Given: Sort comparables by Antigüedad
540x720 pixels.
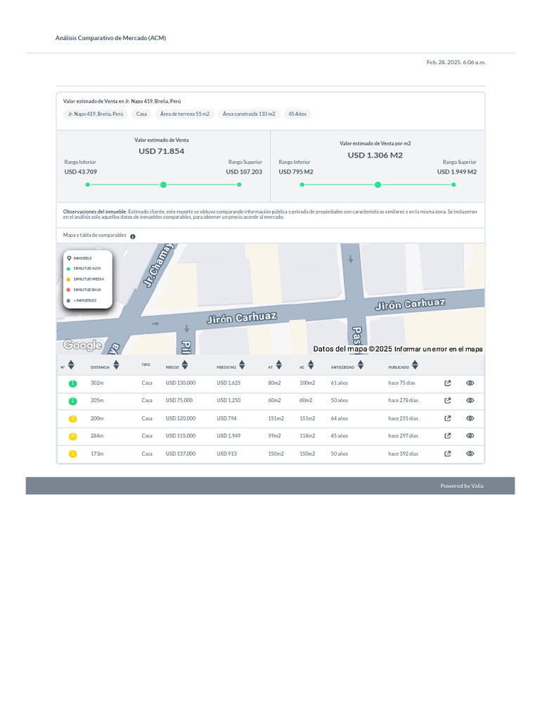Looking at the screenshot, I should click(361, 365).
